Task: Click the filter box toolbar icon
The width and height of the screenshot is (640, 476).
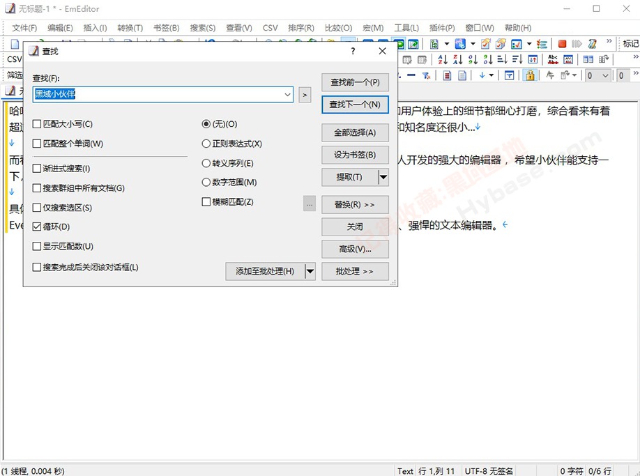Action: click(509, 75)
